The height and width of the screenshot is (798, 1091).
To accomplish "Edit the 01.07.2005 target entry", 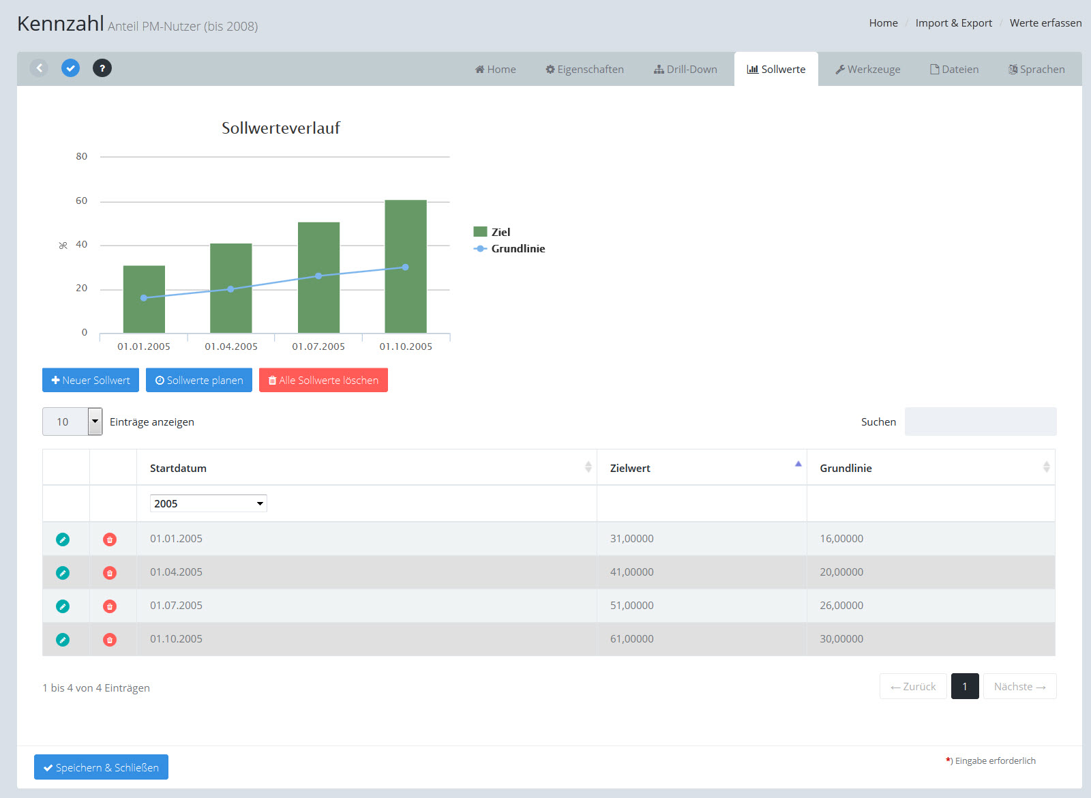I will click(x=63, y=606).
